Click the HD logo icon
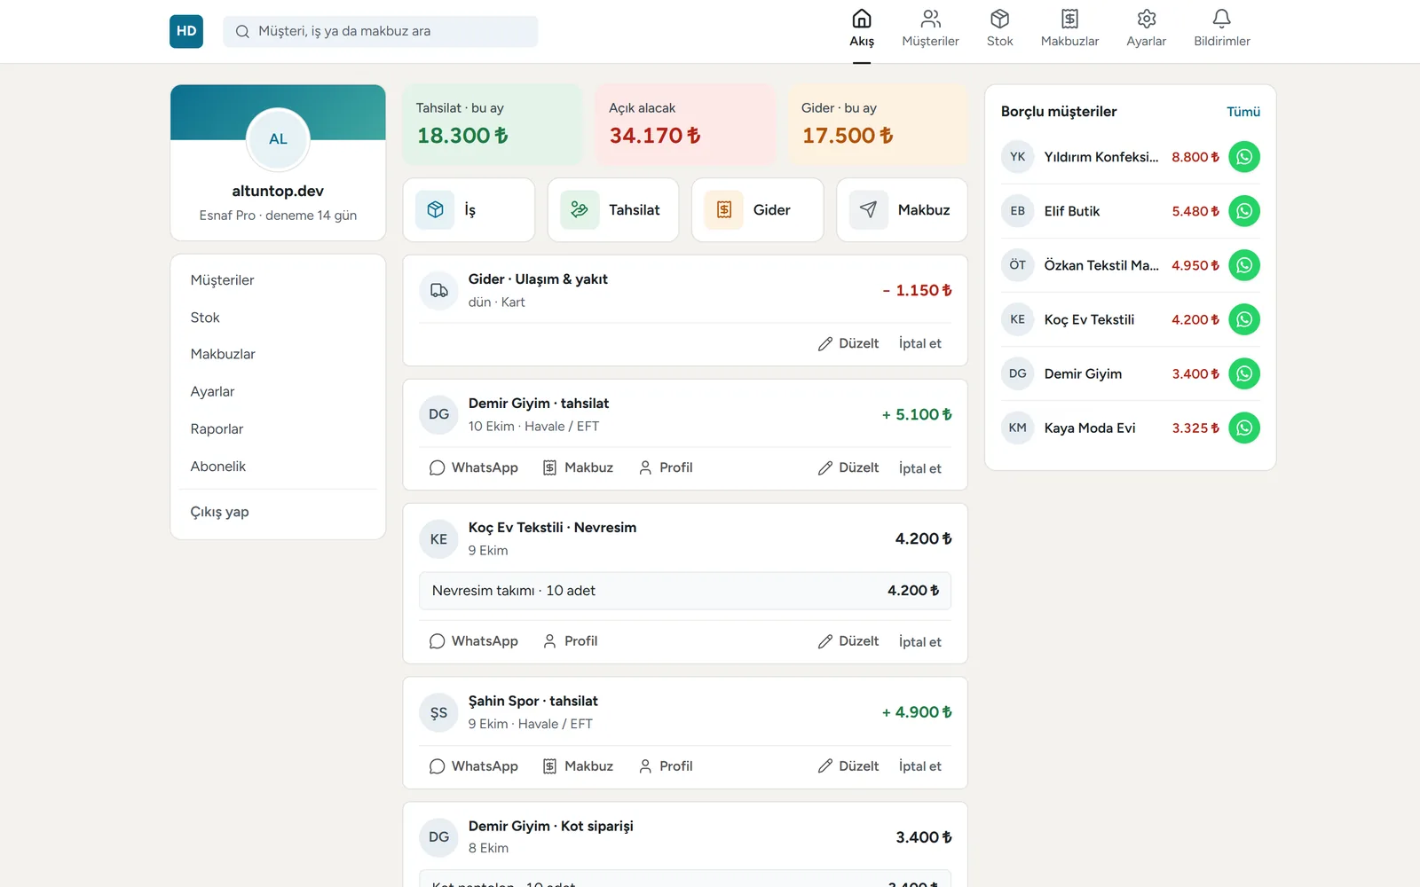This screenshot has width=1420, height=887. point(186,31)
